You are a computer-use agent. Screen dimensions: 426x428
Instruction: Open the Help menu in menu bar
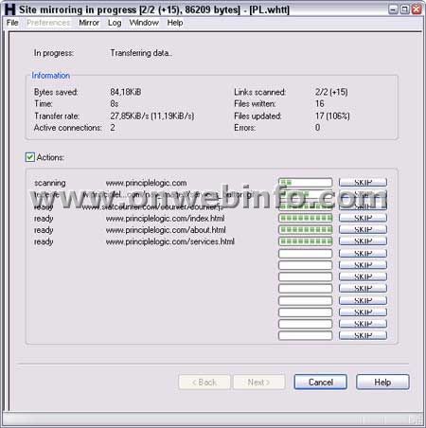click(x=175, y=23)
